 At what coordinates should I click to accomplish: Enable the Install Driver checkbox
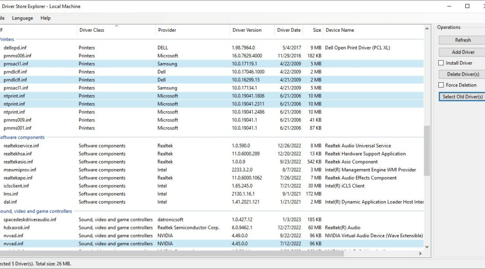[x=441, y=63]
